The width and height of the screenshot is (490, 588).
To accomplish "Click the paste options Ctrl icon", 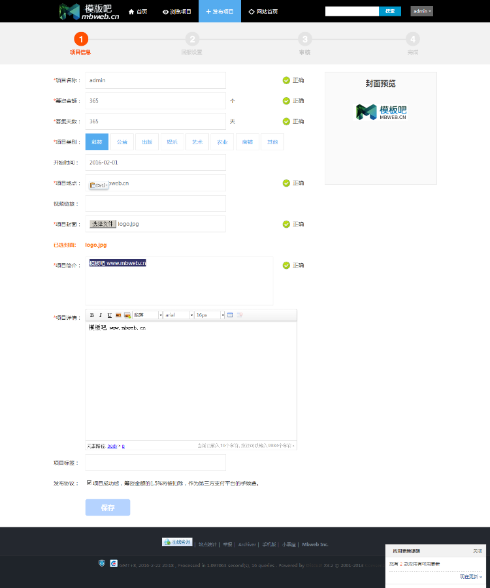I will 99,185.
